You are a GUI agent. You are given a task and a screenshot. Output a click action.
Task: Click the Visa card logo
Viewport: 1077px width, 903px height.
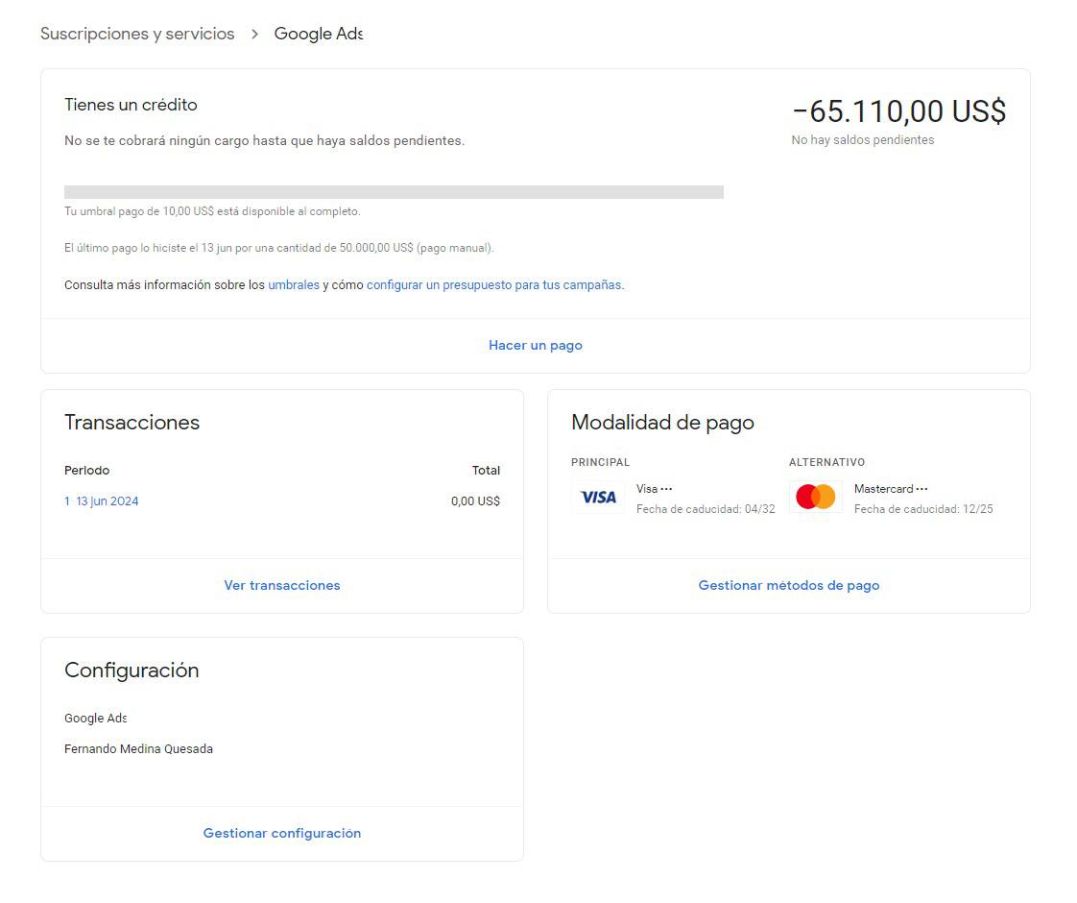click(598, 497)
